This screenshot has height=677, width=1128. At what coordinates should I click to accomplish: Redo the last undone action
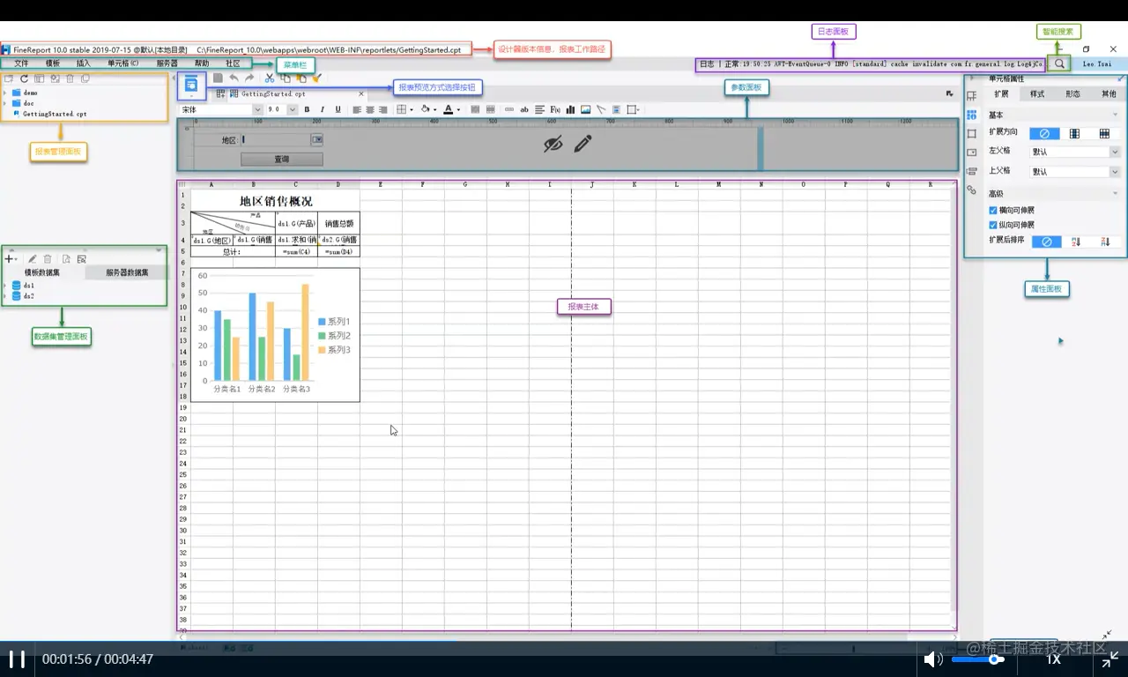[249, 78]
